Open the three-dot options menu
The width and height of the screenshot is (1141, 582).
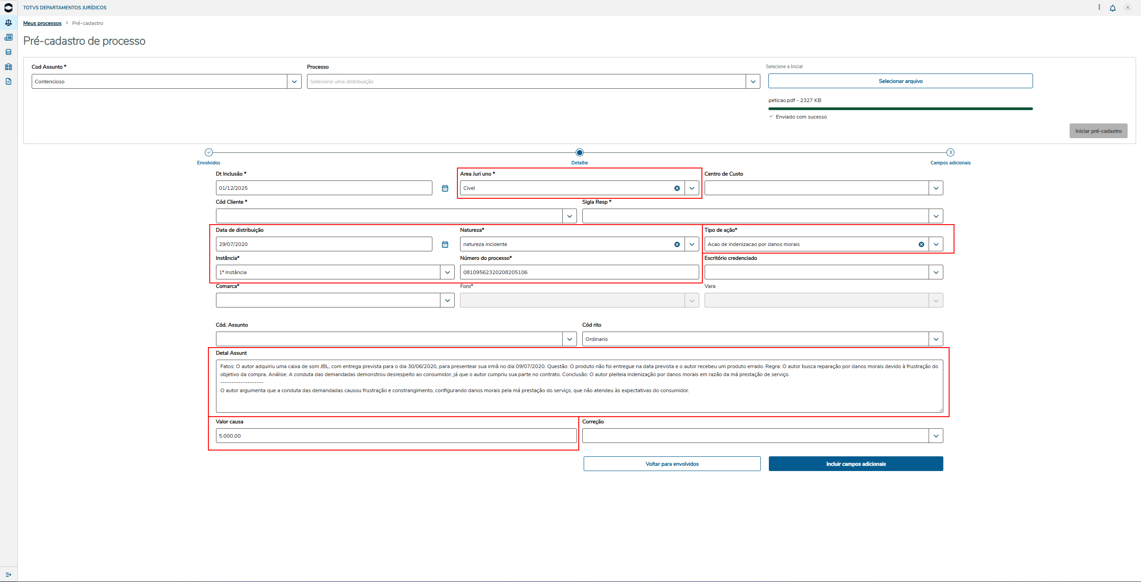1099,7
